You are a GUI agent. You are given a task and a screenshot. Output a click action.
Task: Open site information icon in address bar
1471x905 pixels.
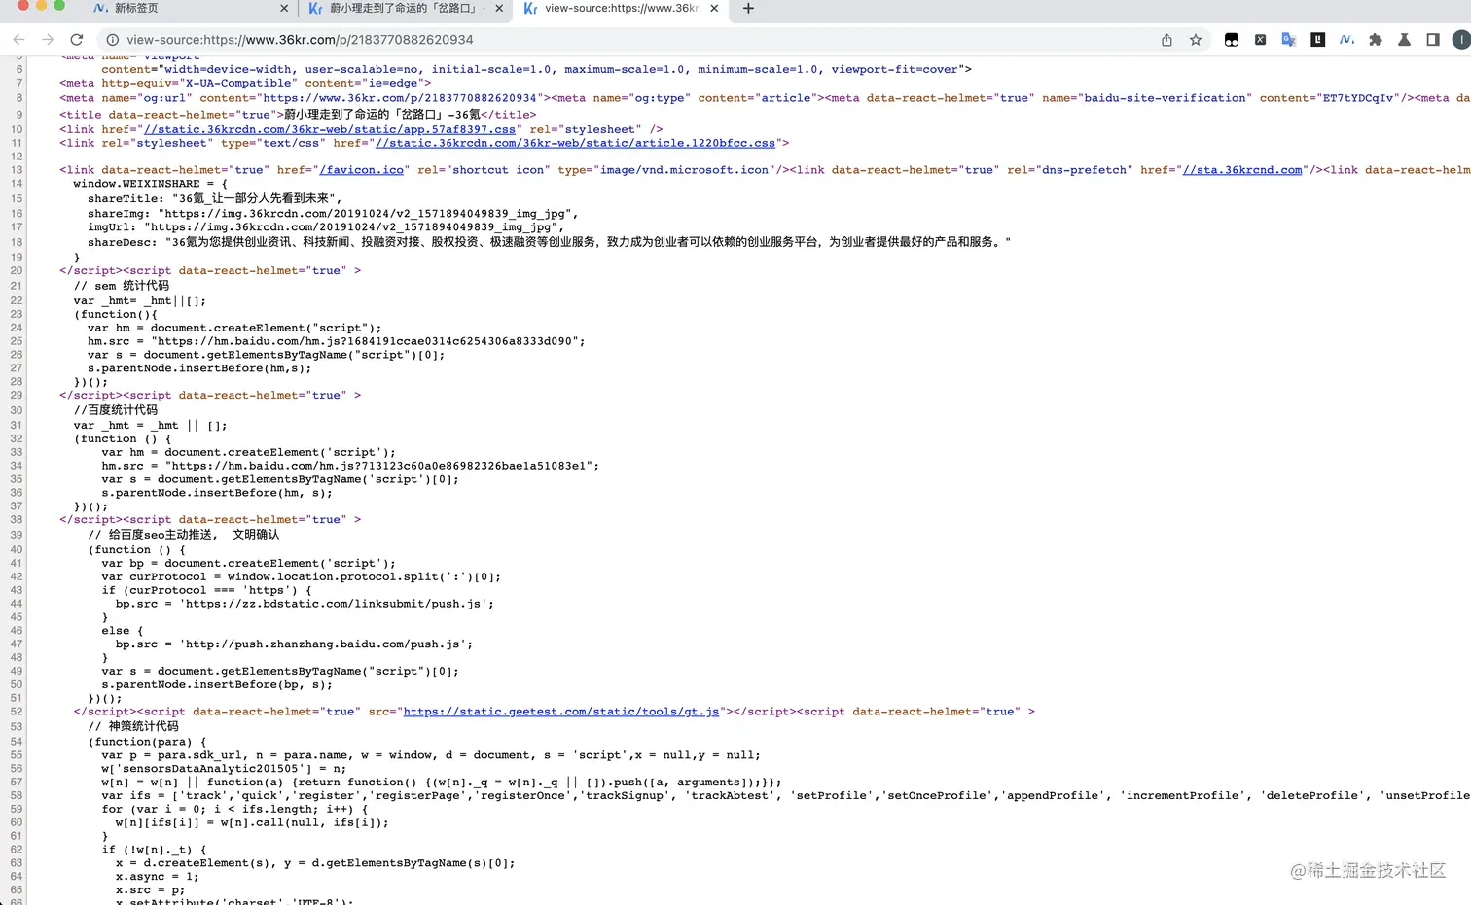tap(112, 40)
